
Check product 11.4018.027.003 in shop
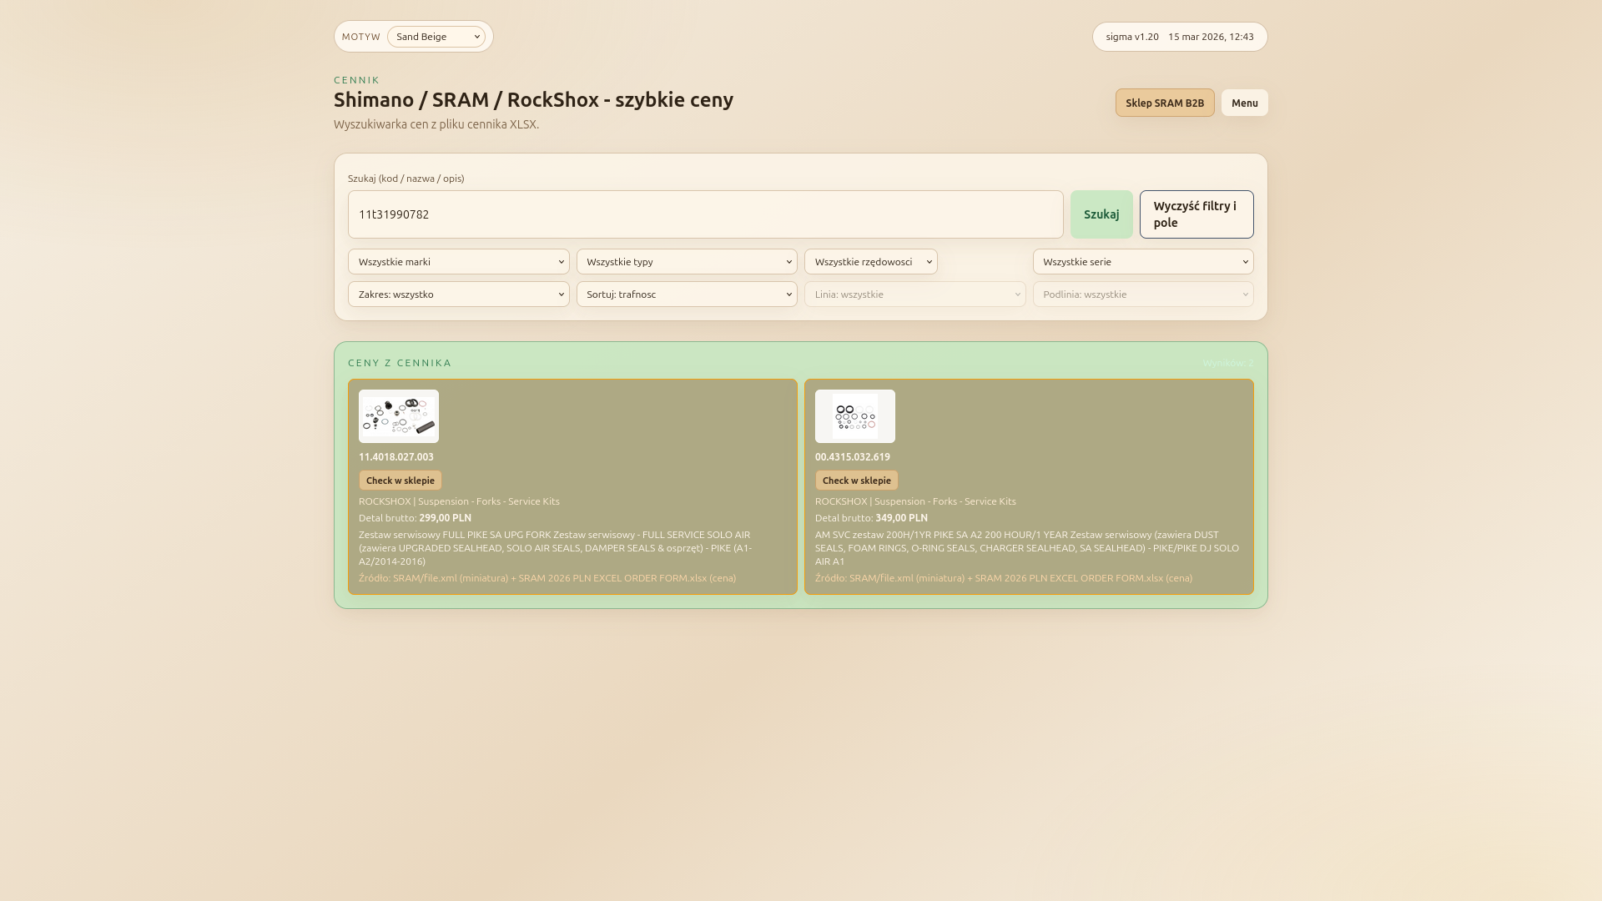click(400, 481)
